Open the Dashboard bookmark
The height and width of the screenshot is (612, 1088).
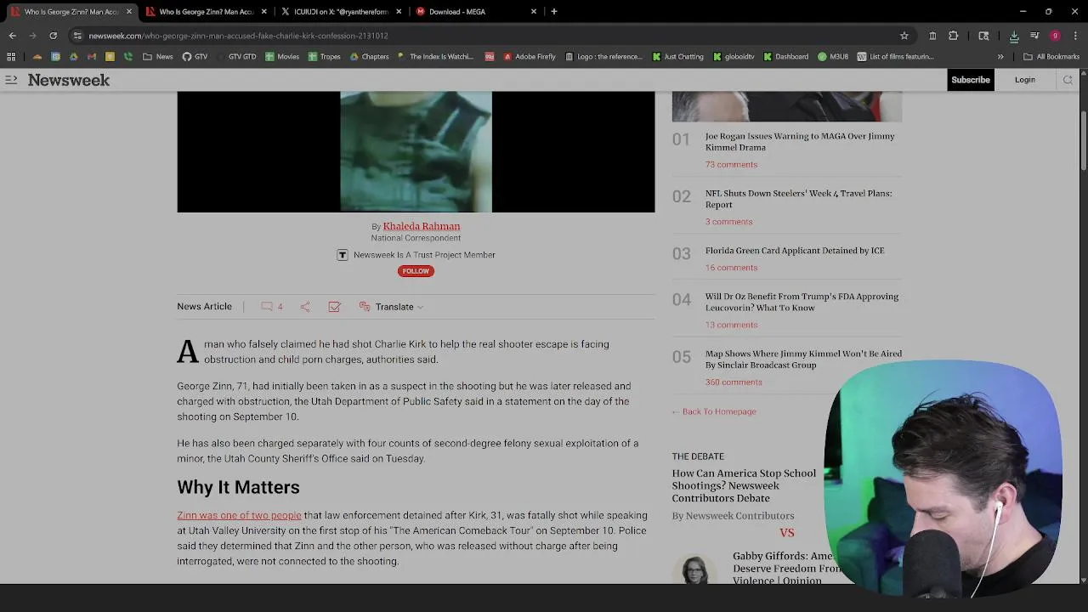click(x=786, y=57)
